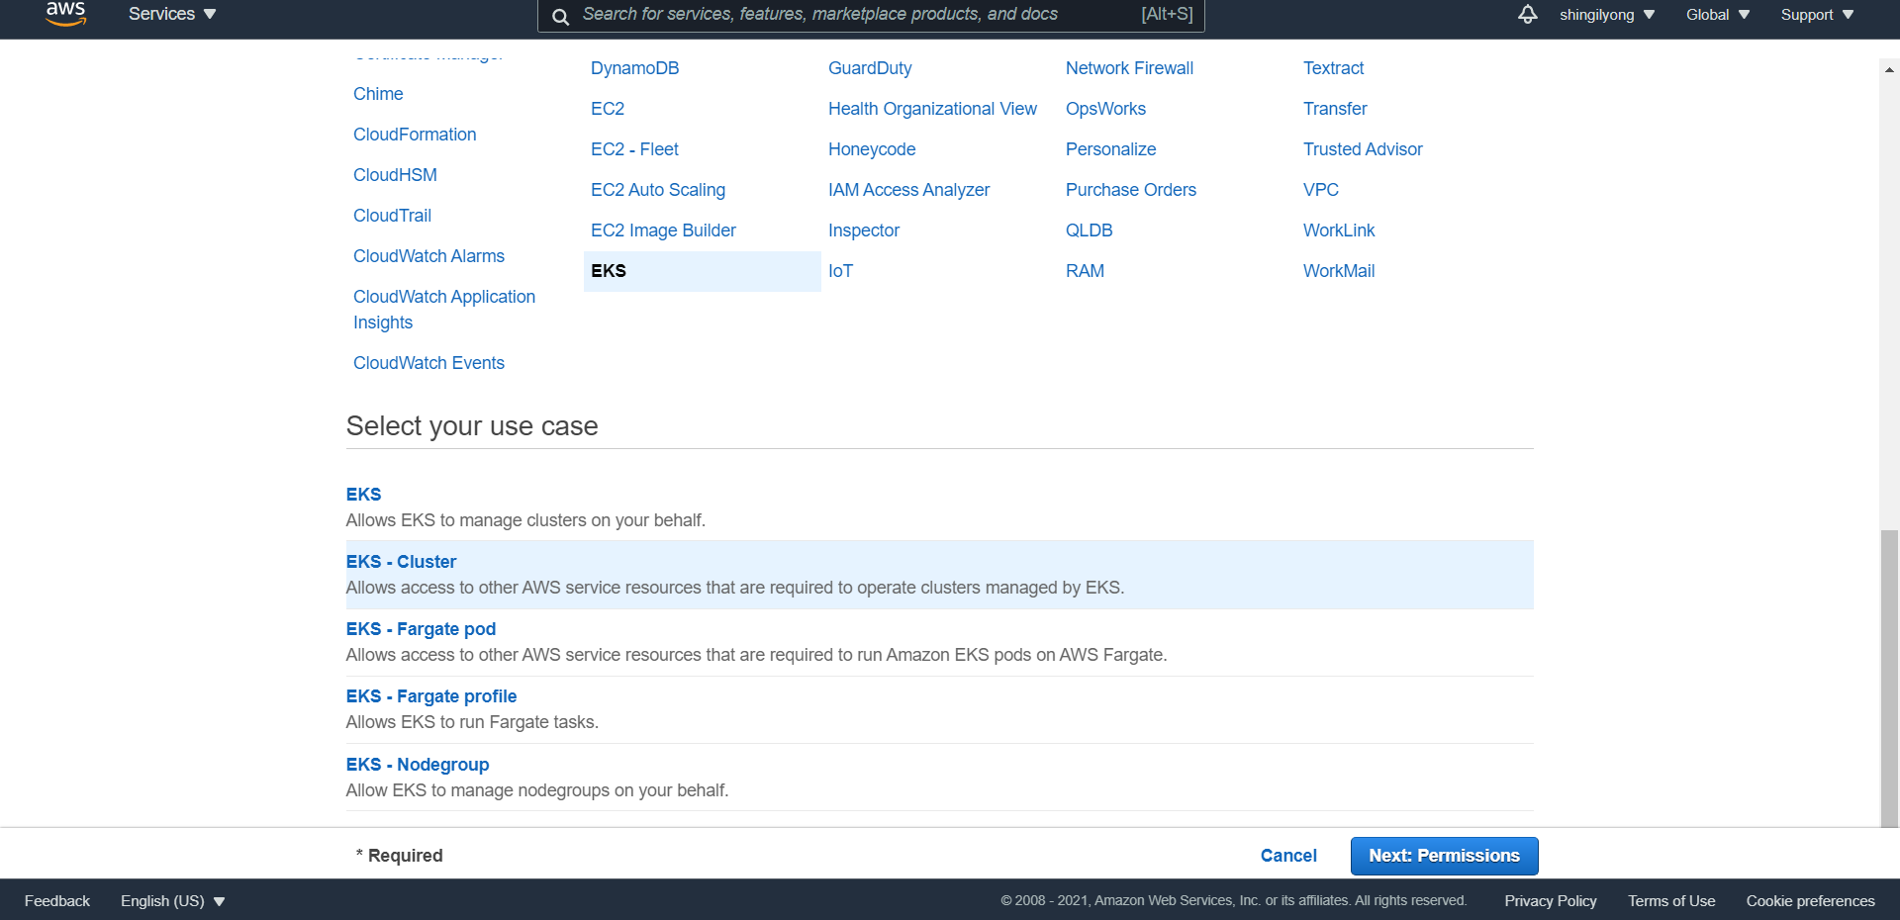Click the search magnifier icon
This screenshot has height=920, width=1900.
tap(560, 16)
